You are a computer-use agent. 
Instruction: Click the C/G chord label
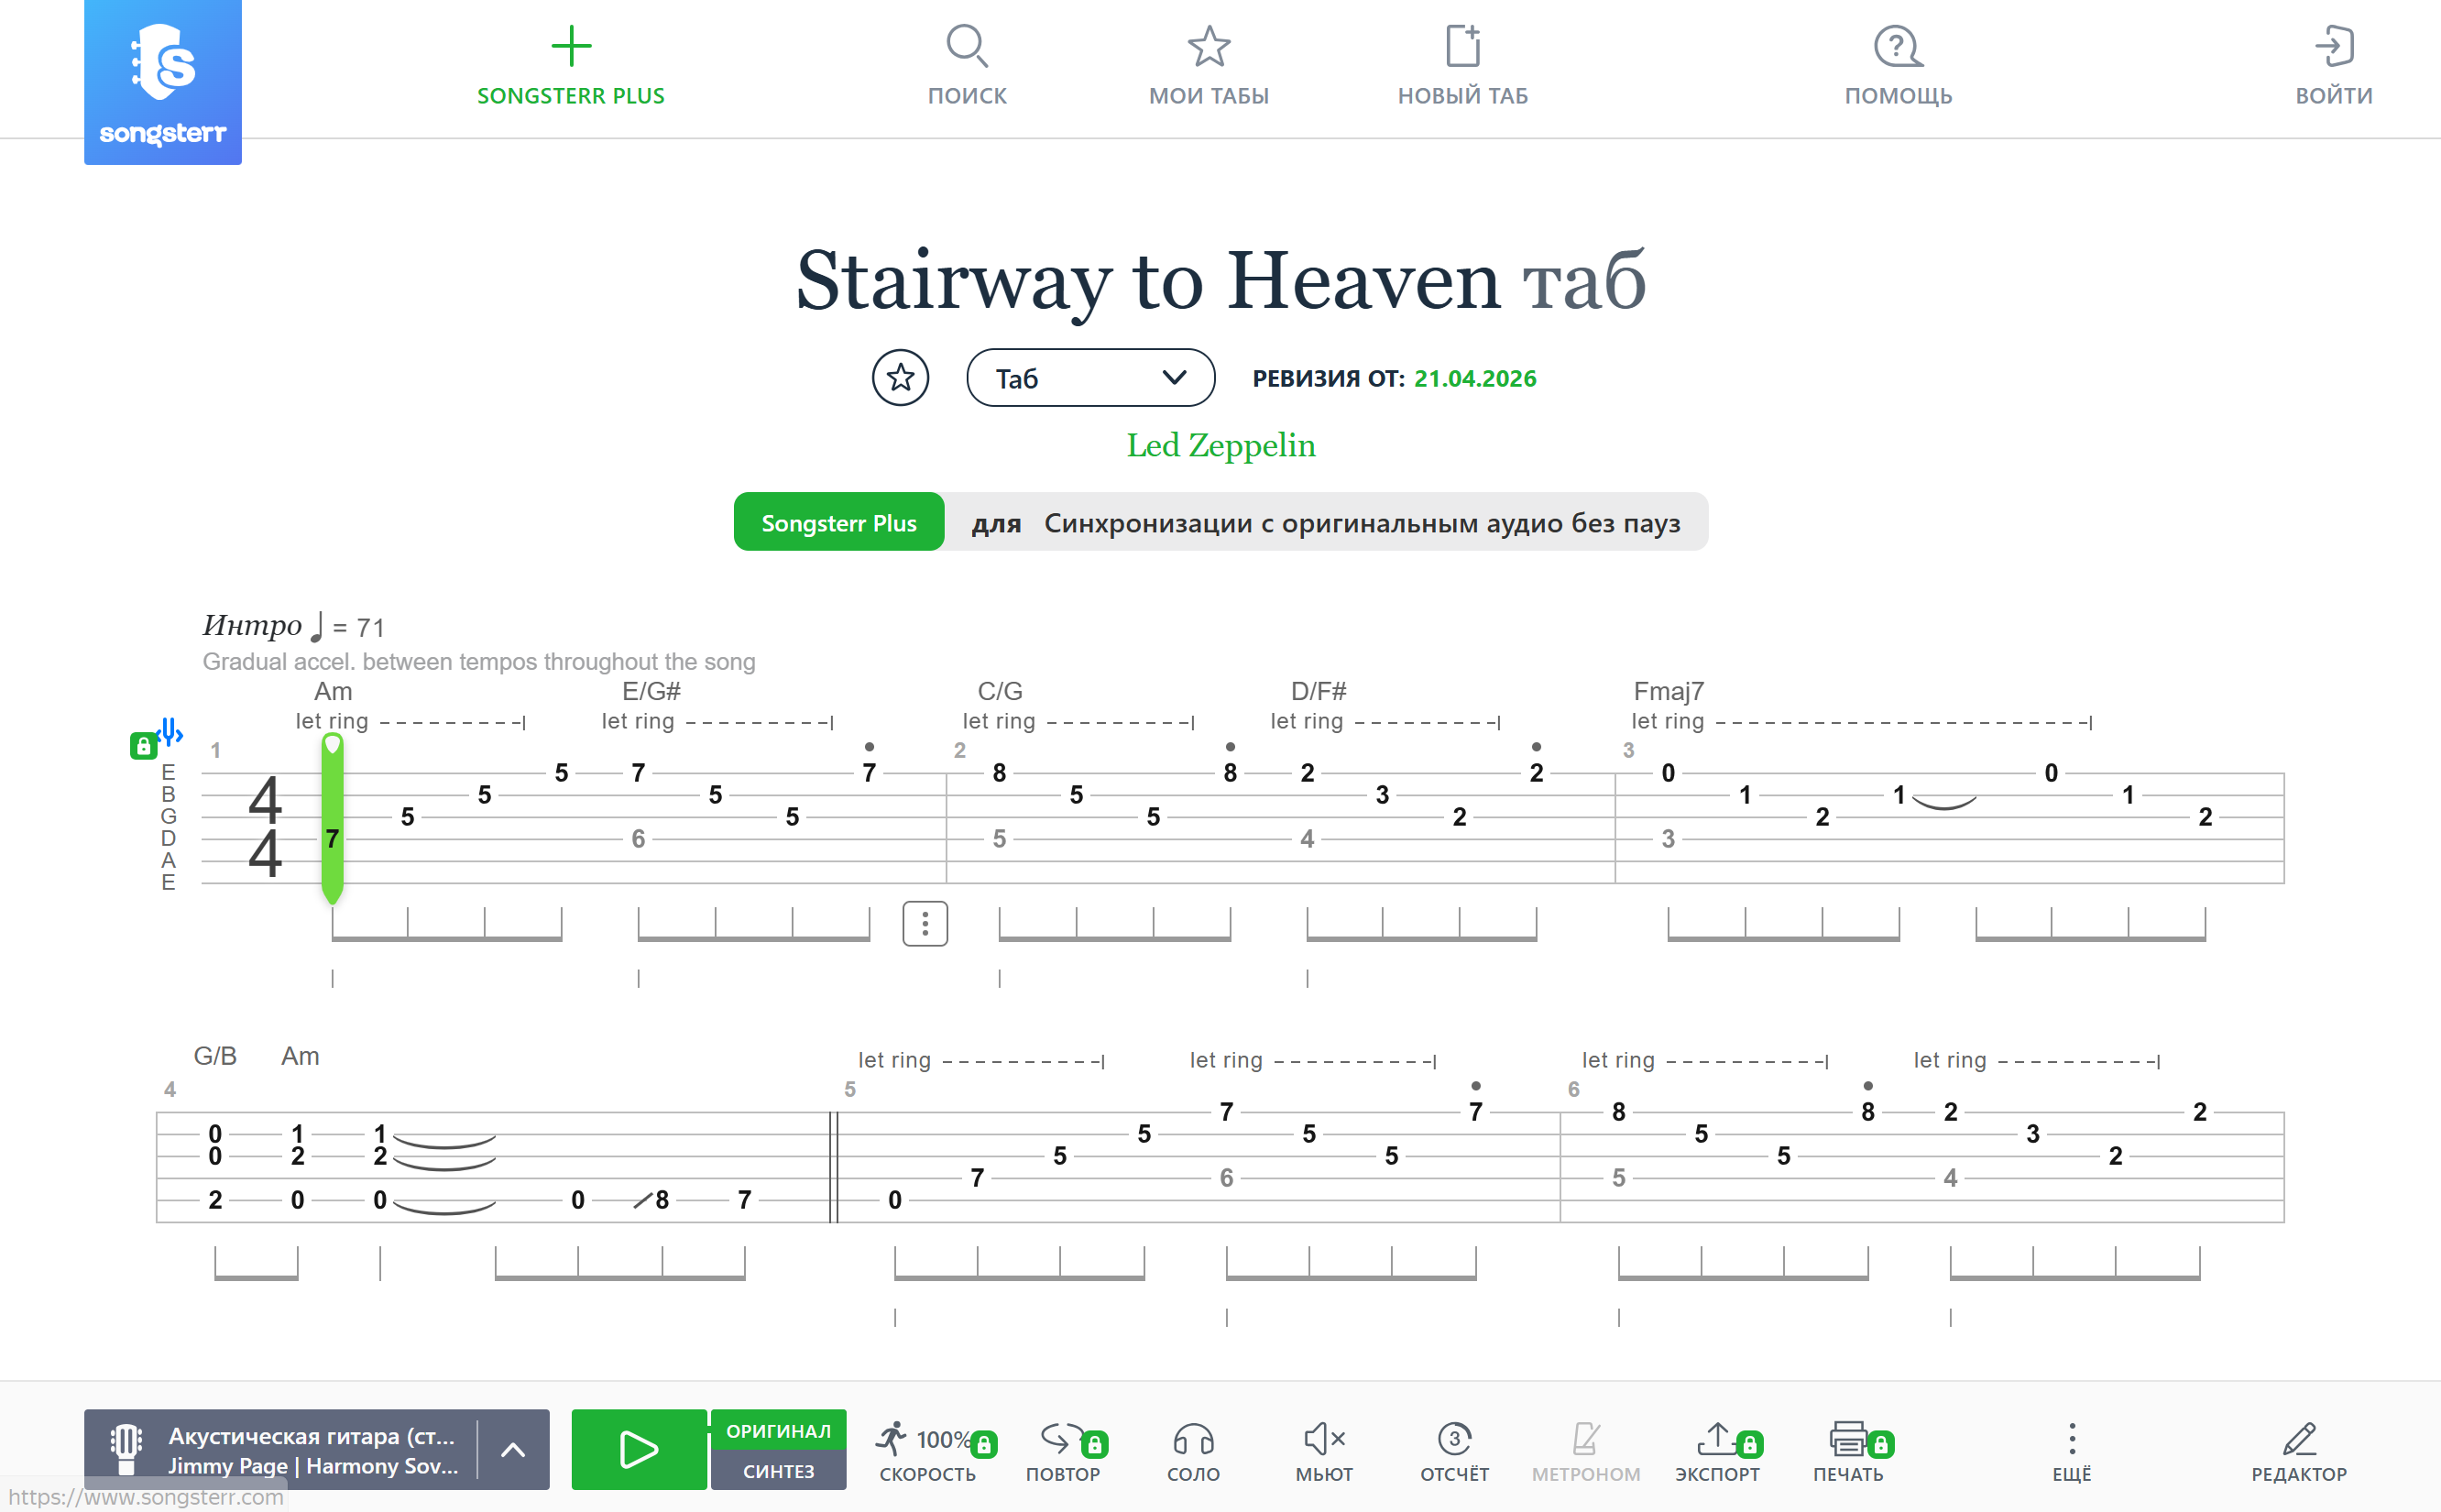(x=1000, y=691)
